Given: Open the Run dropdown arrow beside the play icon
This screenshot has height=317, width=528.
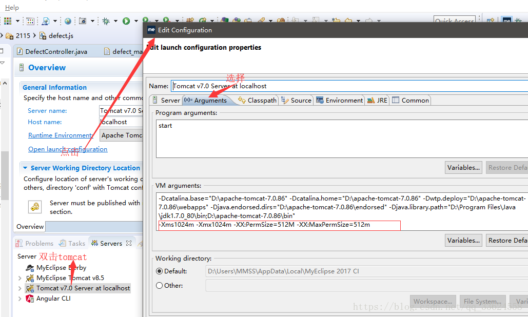Looking at the screenshot, I should pos(136,21).
